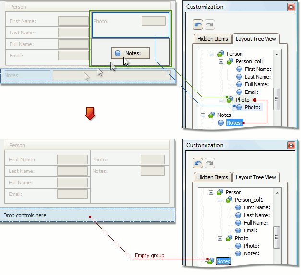This screenshot has height=275, width=301.
Task: Select Email: item in upper tree
Action: 252,92
